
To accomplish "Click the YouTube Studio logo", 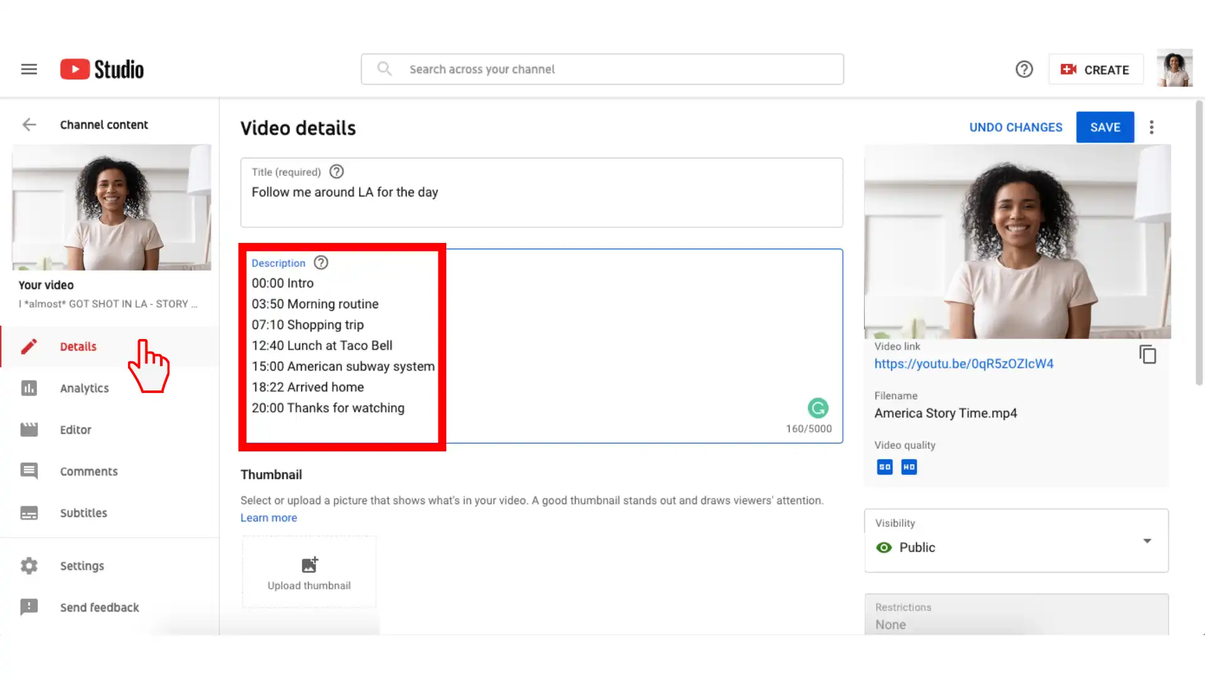I will click(x=102, y=69).
